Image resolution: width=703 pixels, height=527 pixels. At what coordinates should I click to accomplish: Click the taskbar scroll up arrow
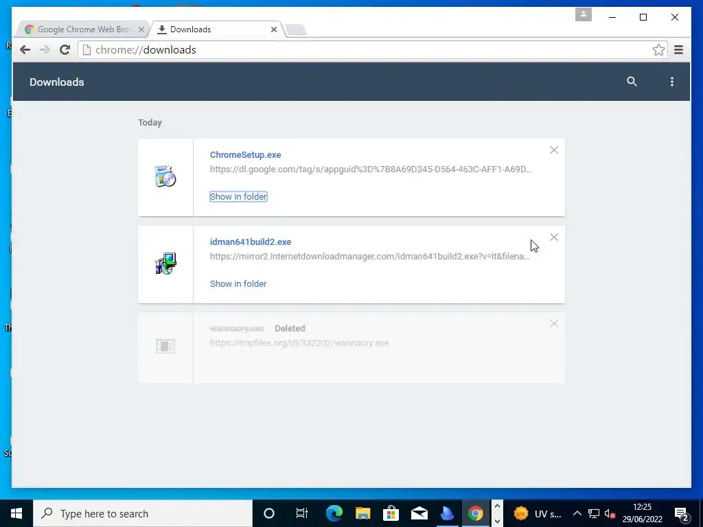[497, 506]
